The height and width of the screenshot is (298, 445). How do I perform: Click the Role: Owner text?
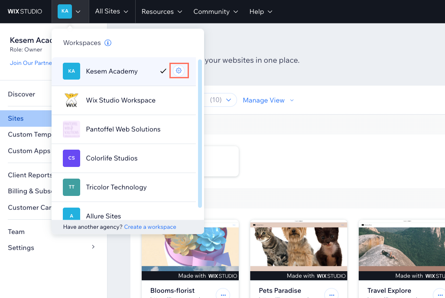pyautogui.click(x=26, y=50)
